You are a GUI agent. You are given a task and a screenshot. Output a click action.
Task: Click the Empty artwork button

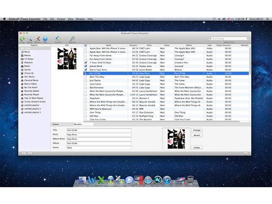pos(197,148)
